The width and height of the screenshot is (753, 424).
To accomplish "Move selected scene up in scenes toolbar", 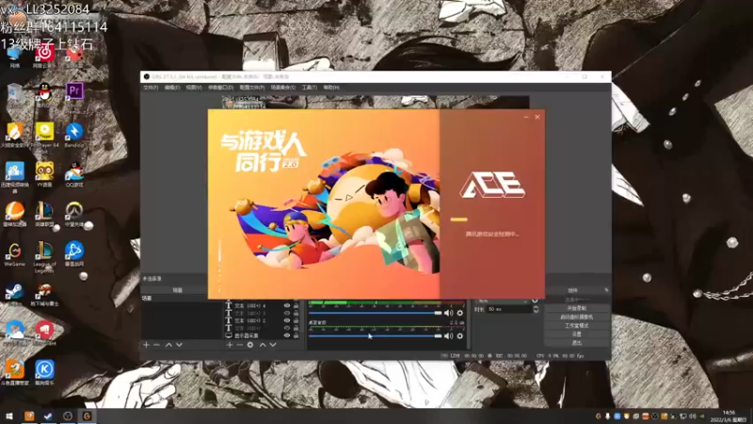I will pos(168,345).
